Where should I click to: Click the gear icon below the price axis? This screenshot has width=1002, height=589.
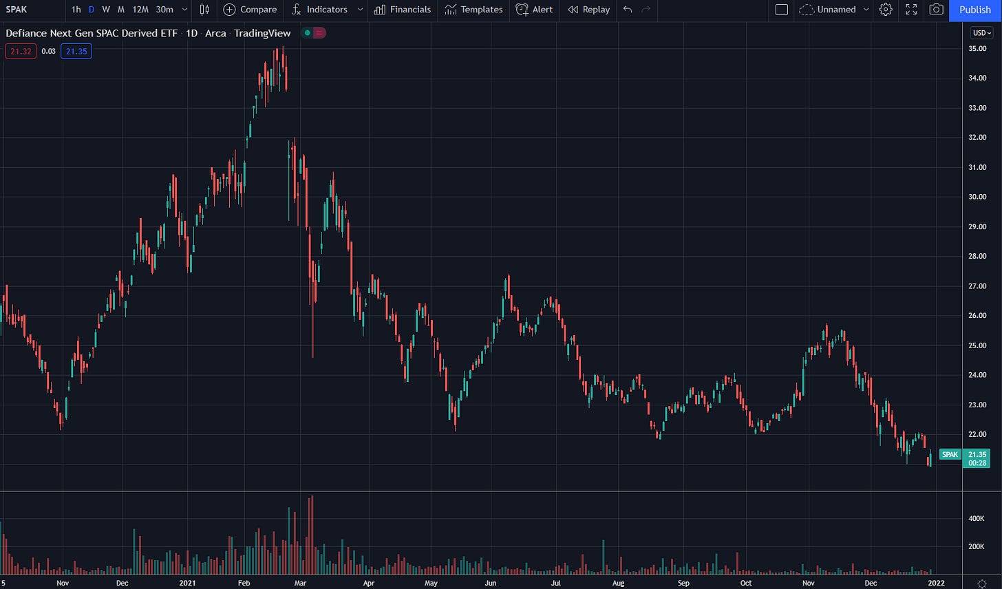tap(981, 583)
